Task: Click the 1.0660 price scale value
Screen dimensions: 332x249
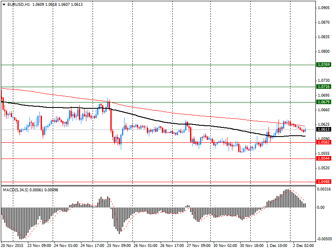Action: tap(324, 110)
